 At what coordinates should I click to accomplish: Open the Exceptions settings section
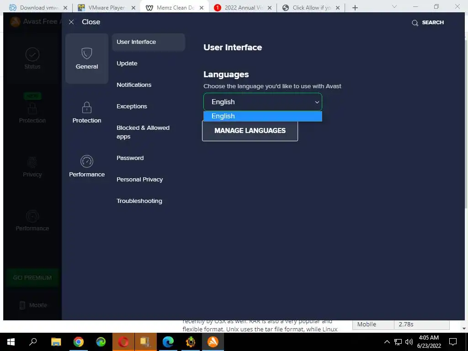(132, 106)
